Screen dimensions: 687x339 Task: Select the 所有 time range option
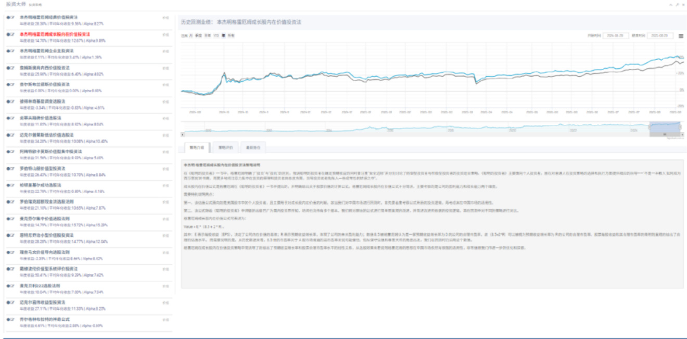point(231,36)
